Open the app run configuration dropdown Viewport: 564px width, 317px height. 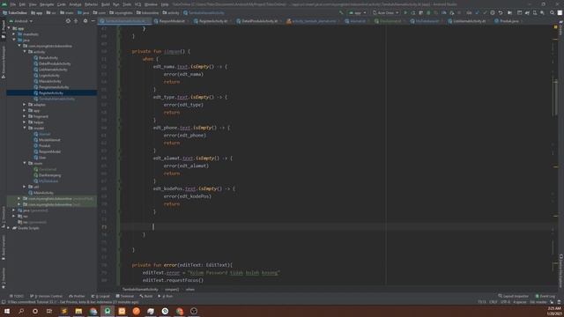pos(358,12)
